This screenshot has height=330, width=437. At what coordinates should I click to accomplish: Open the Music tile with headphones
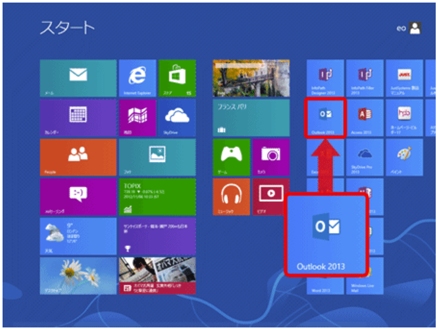click(231, 197)
